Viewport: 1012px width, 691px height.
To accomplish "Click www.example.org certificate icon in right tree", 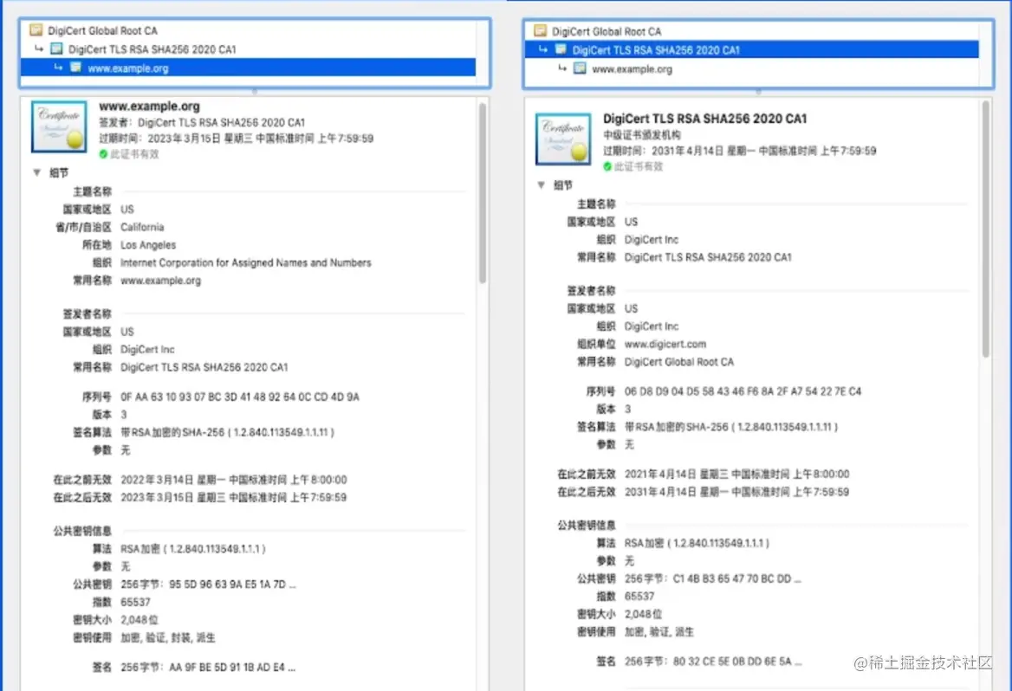I will click(581, 68).
